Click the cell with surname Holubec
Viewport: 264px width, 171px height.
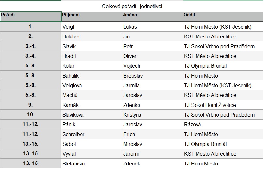(92, 36)
